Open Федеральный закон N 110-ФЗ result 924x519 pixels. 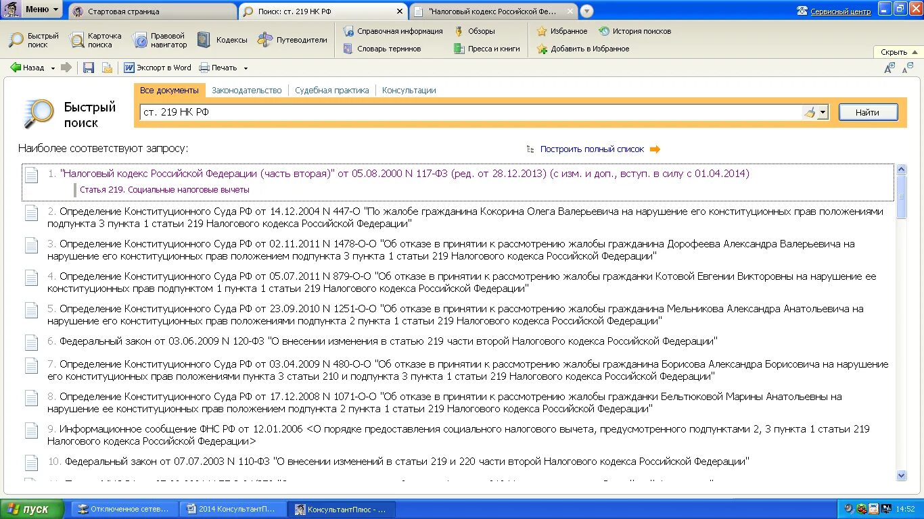coord(407,462)
